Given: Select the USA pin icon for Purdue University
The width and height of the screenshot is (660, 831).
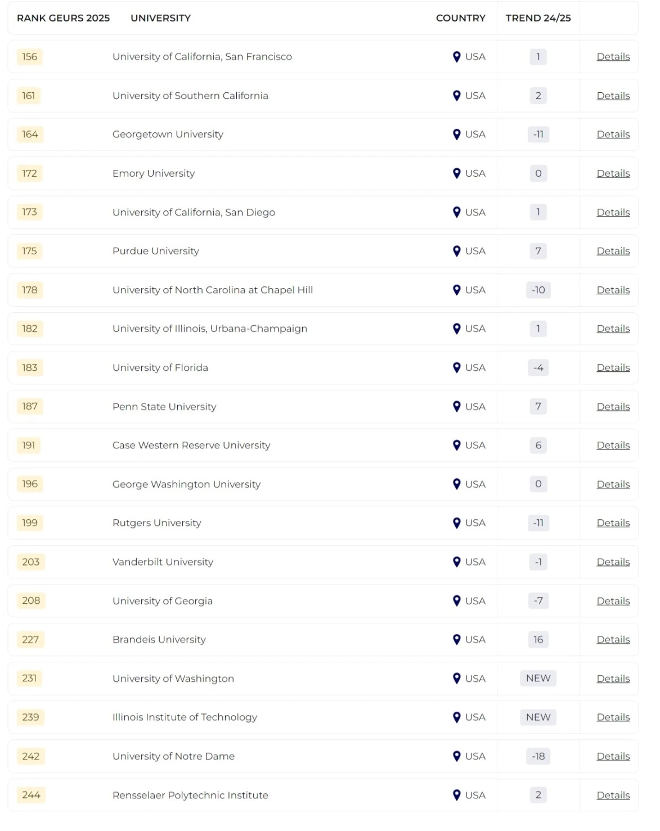Looking at the screenshot, I should pyautogui.click(x=457, y=251).
